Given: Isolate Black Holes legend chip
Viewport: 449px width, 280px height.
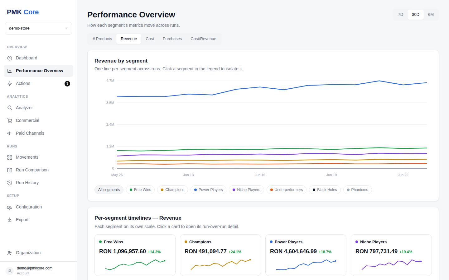Looking at the screenshot, I should pyautogui.click(x=325, y=190).
